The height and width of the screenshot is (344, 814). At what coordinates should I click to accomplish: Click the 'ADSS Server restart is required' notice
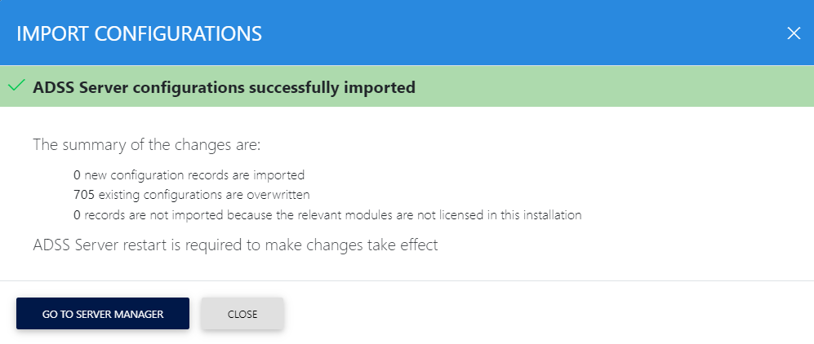click(x=235, y=245)
